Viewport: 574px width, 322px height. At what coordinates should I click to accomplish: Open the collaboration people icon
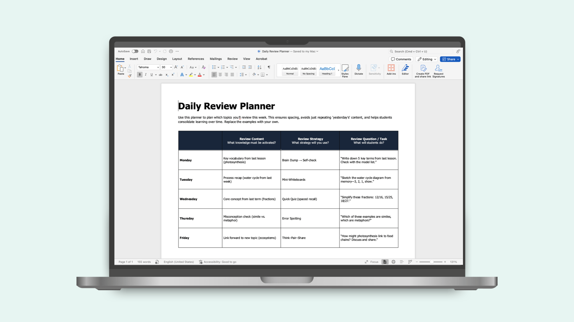pyautogui.click(x=458, y=51)
